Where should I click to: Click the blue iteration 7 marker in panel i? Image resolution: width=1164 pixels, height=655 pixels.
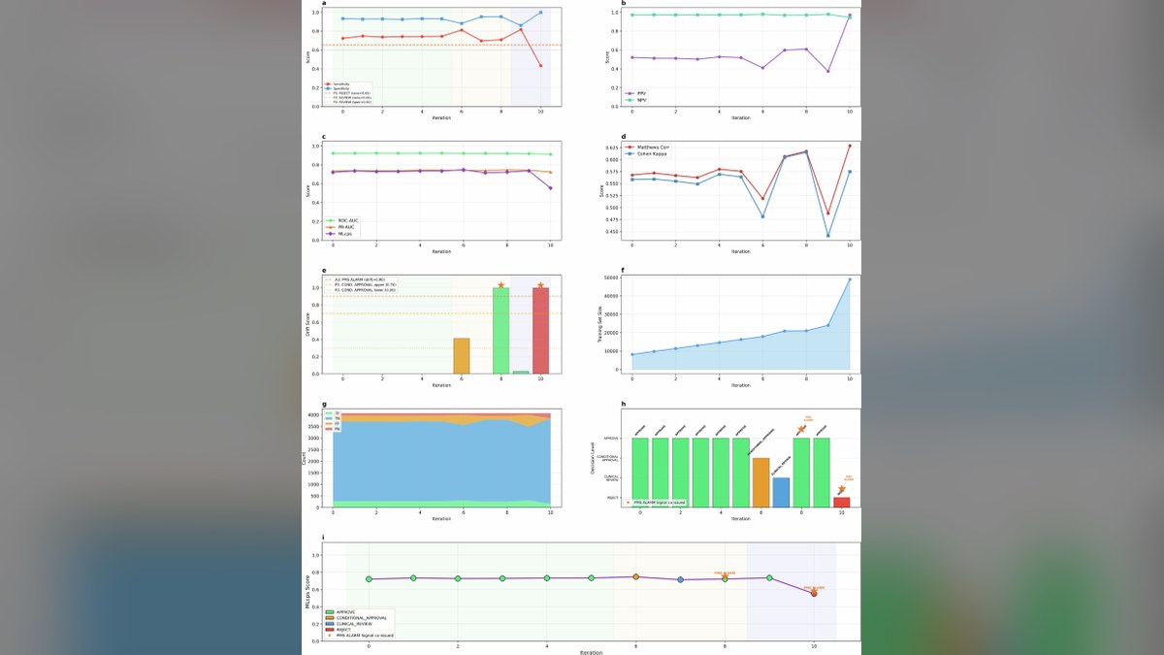click(680, 579)
